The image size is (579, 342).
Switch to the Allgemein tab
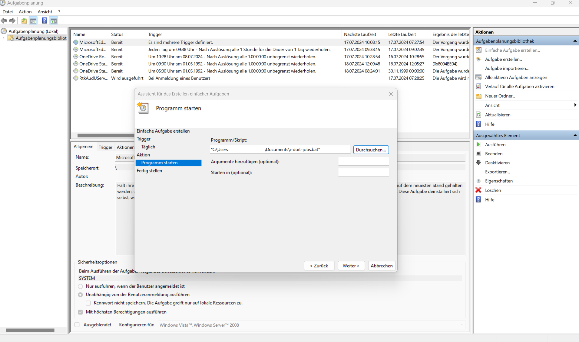(84, 147)
